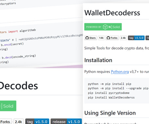Click the Simple Tools for decode description text
149x124 pixels.
click(117, 48)
